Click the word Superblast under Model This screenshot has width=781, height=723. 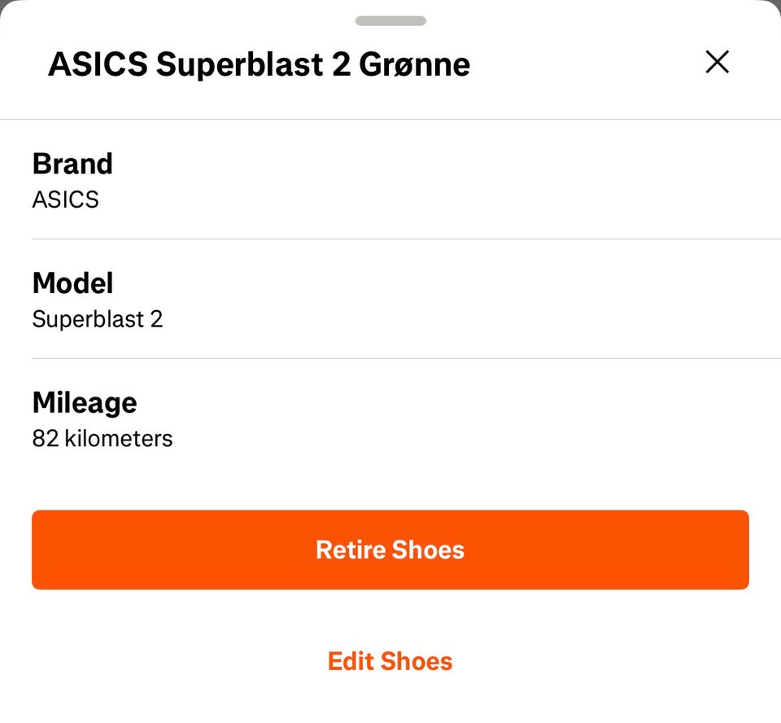[88, 319]
